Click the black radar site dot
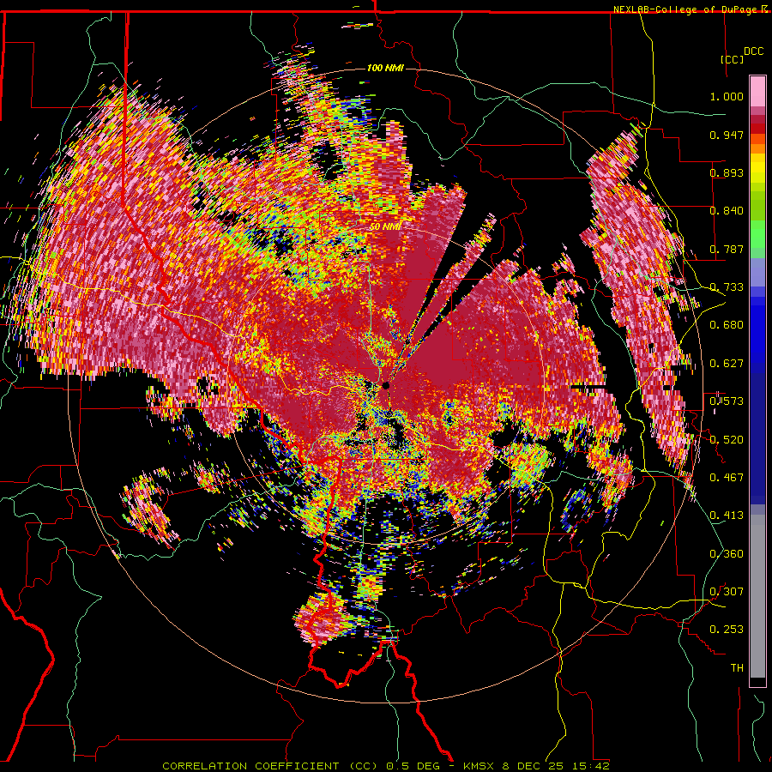Viewport: 772px width, 772px height. pyautogui.click(x=385, y=385)
